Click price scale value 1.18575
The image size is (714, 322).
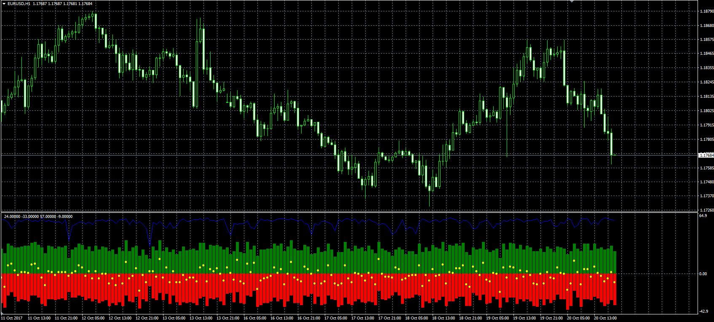(x=706, y=40)
